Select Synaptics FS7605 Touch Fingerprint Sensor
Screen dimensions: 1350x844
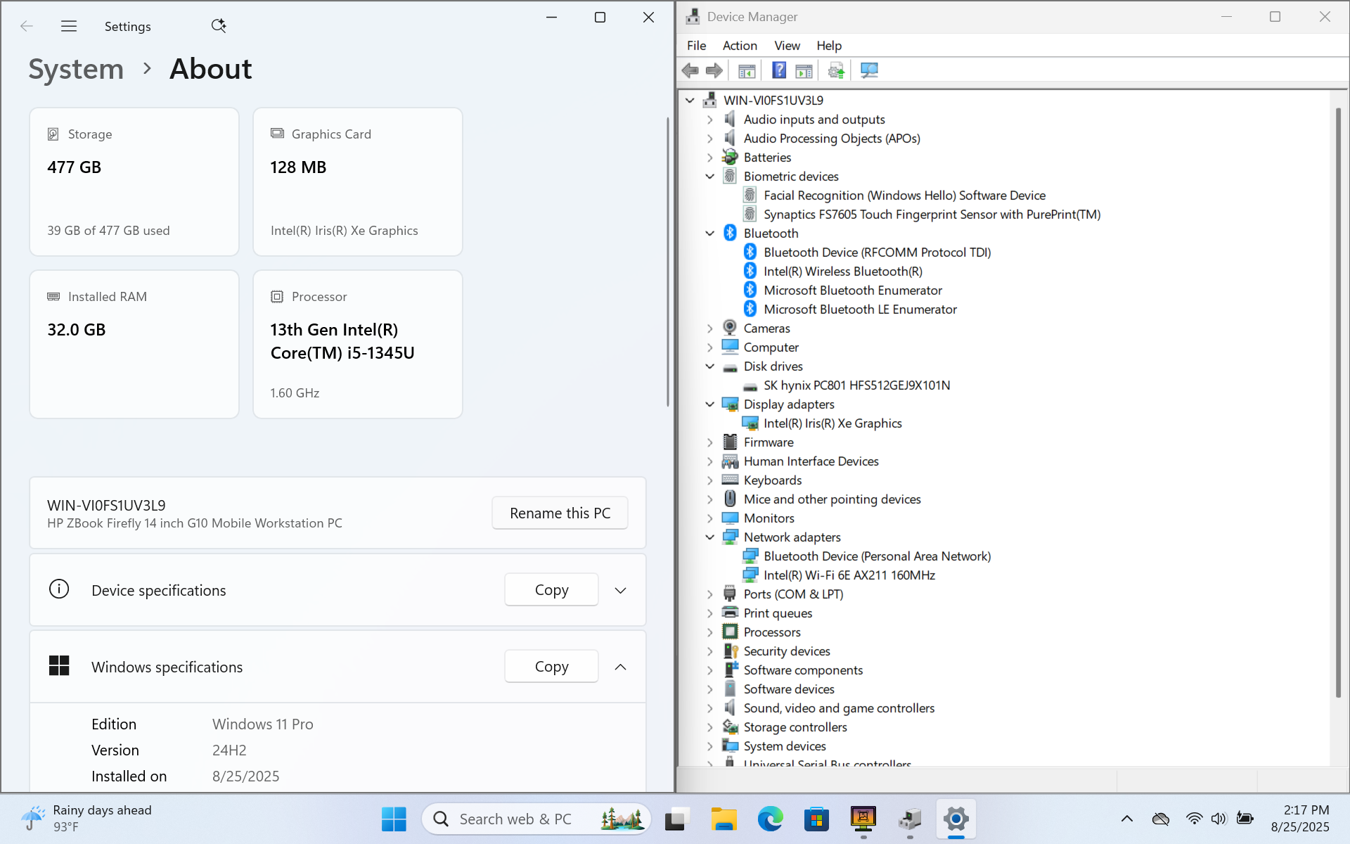click(932, 215)
